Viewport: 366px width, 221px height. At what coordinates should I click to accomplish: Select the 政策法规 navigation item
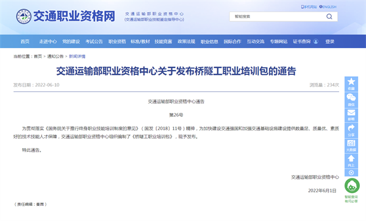(x=186, y=41)
